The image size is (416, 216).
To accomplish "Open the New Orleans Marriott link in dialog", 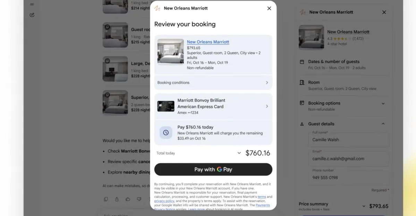I will pos(208,42).
